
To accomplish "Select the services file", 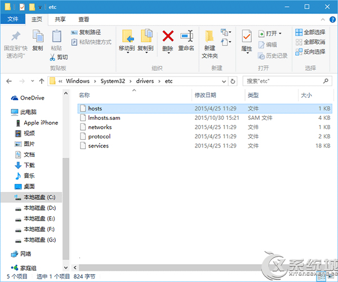I will tap(204, 146).
